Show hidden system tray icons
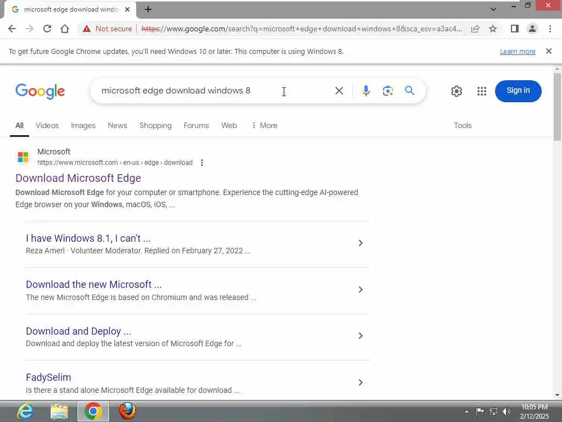 click(467, 412)
